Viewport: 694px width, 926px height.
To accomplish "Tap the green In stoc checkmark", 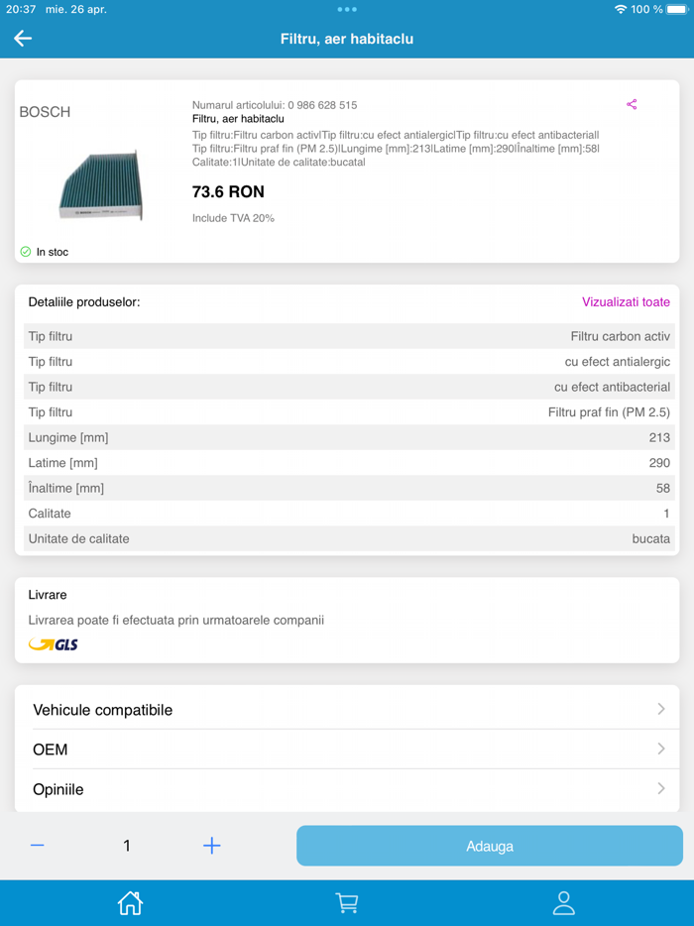I will point(26,252).
